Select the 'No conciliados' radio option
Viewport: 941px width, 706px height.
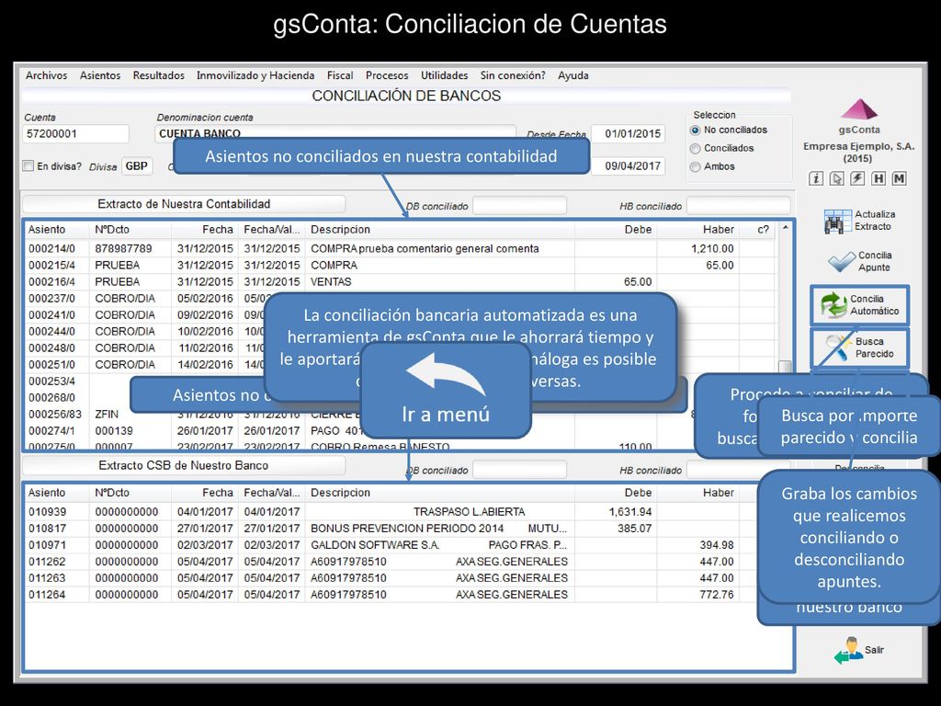coord(696,131)
